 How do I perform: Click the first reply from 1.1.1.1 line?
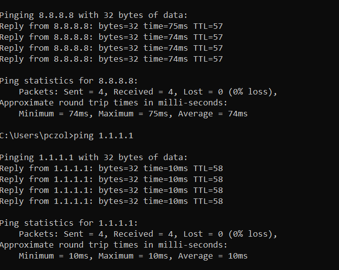(111, 169)
